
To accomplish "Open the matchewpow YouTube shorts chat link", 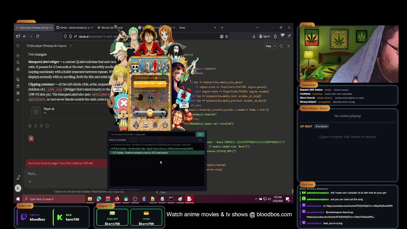I will pyautogui.click(x=360, y=206).
